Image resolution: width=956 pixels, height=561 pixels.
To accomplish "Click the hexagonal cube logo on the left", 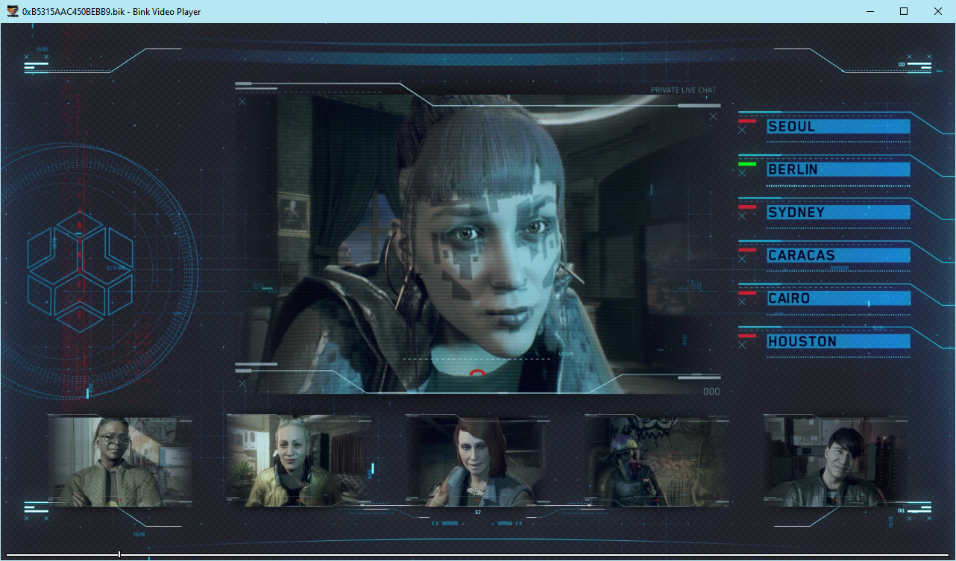I will [81, 272].
